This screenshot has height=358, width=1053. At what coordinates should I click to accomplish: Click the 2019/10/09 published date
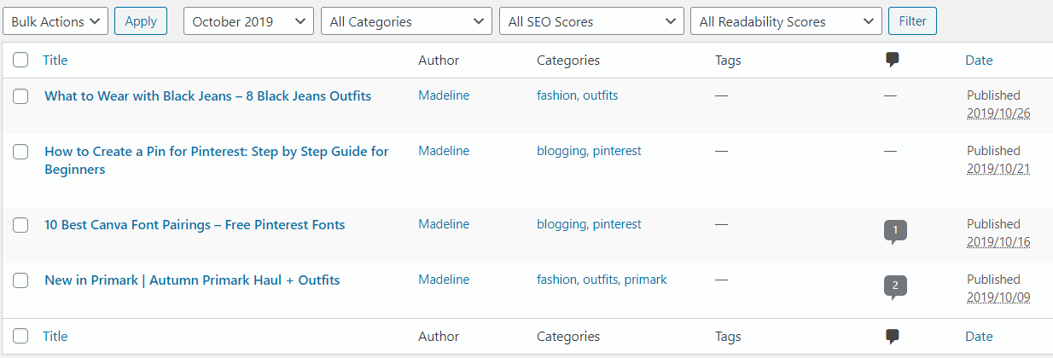[x=998, y=297]
